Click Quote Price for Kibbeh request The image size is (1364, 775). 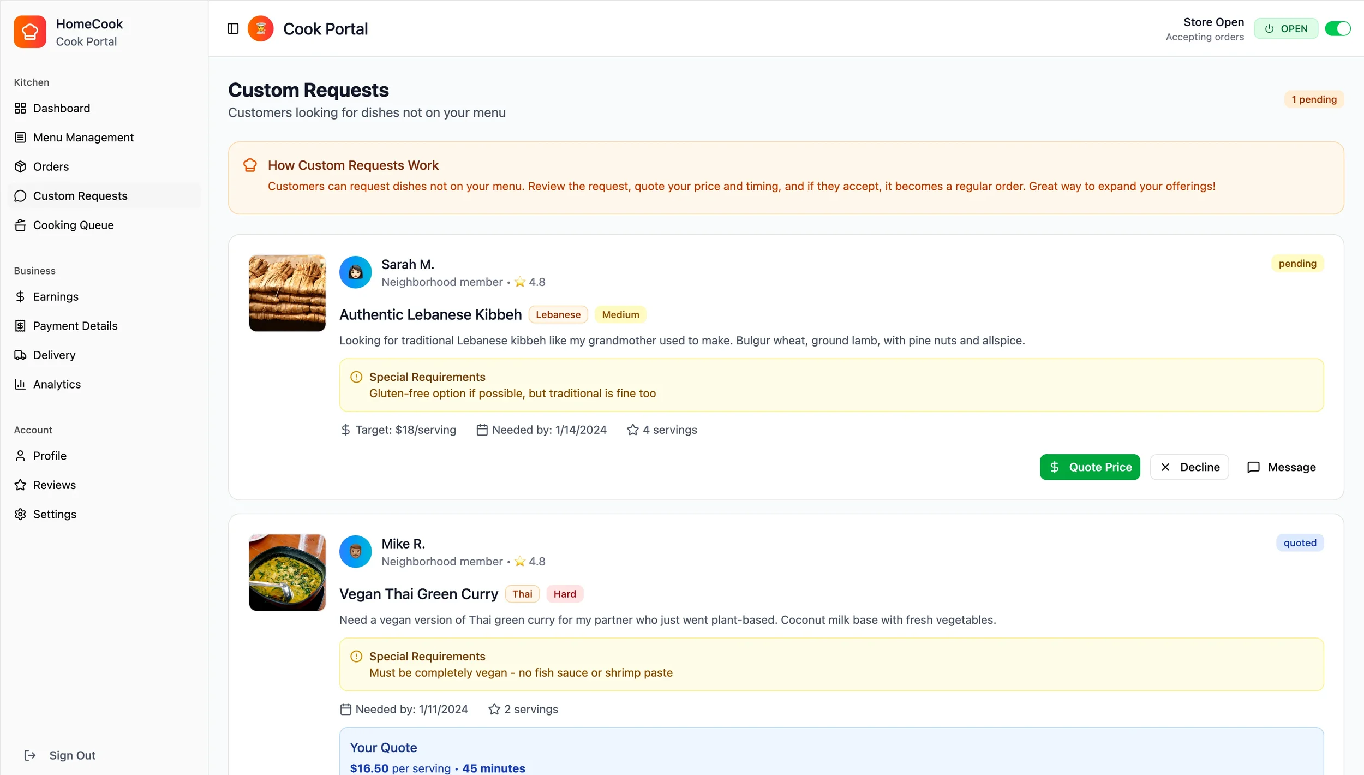coord(1090,467)
